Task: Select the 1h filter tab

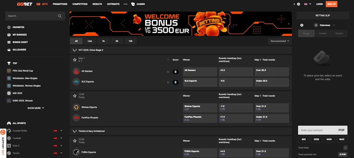Action: pos(104,41)
